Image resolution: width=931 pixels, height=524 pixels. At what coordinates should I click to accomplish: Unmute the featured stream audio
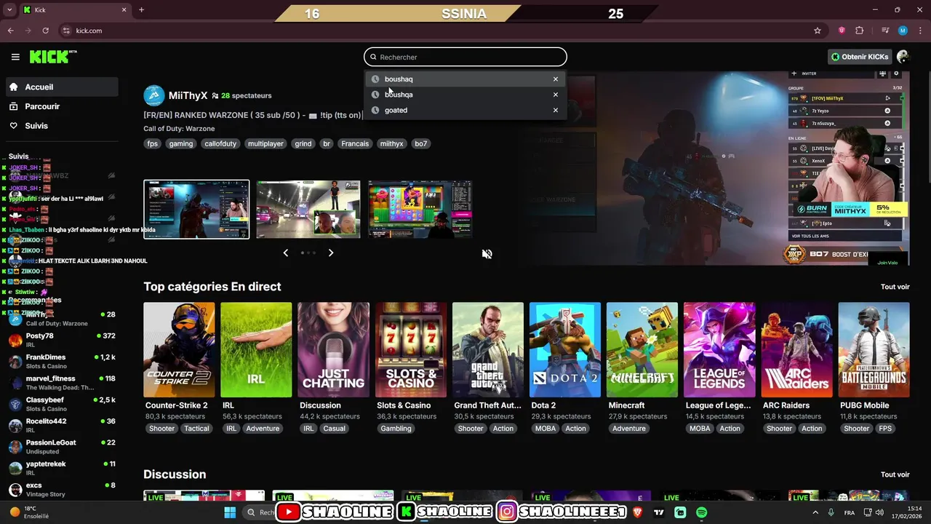point(487,254)
